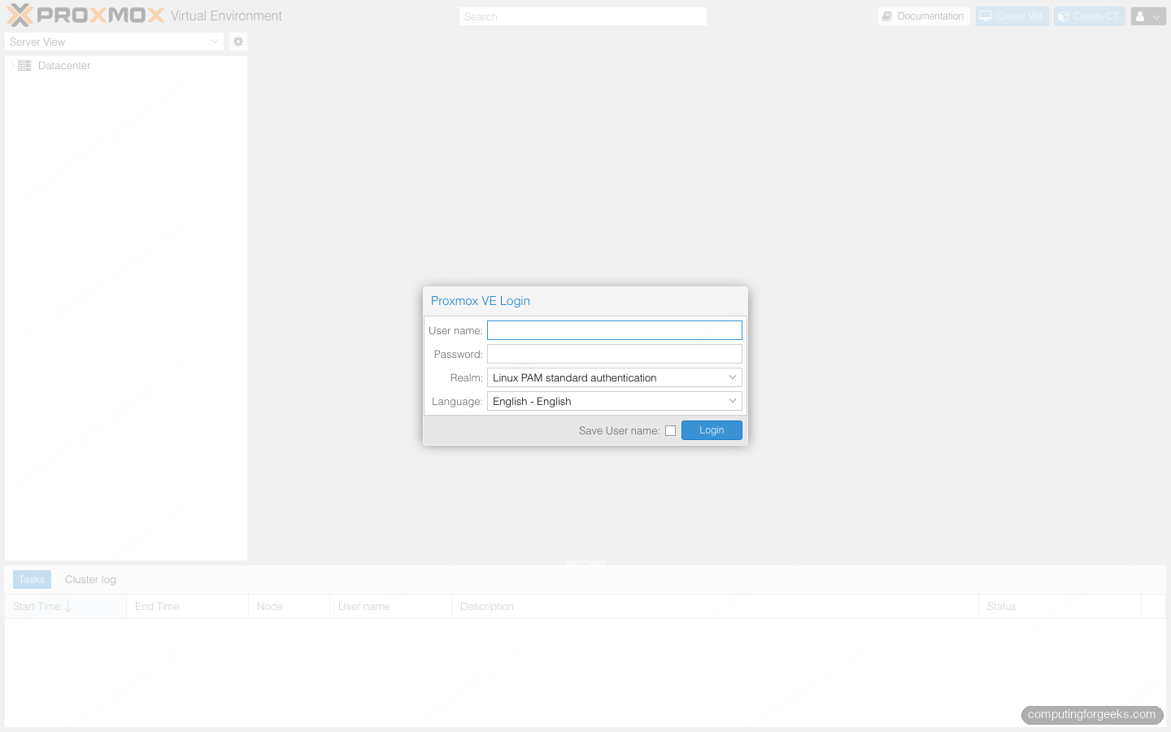Focus the User name field
Viewport: 1171px width, 732px height.
point(615,330)
